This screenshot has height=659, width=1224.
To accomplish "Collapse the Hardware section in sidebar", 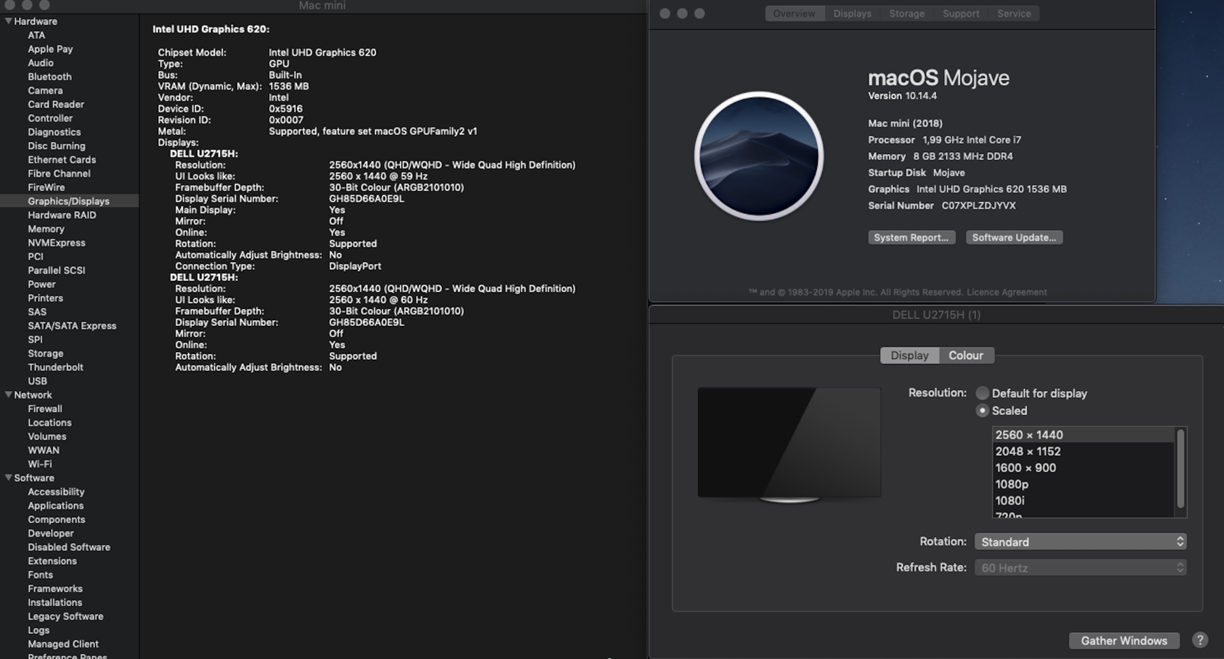I will (8, 21).
